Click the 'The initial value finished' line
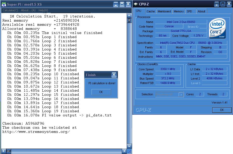The width and height of the screenshot is (233, 154). coord(55,33)
